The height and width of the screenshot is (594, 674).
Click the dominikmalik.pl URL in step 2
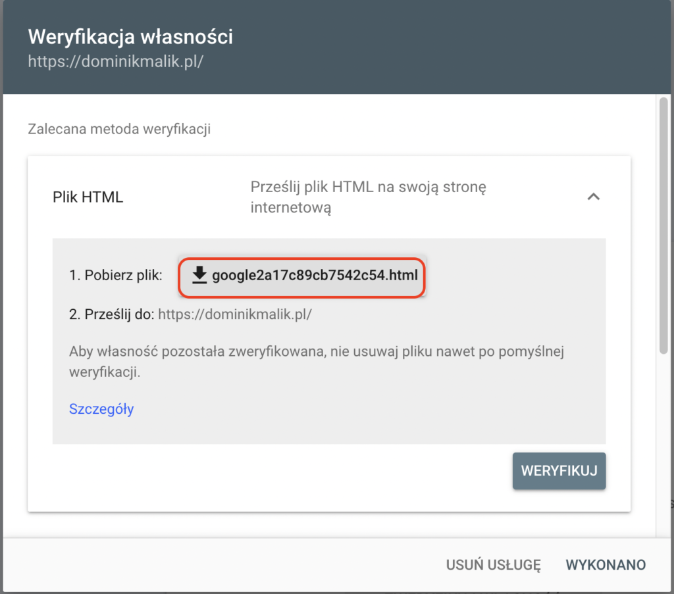234,314
